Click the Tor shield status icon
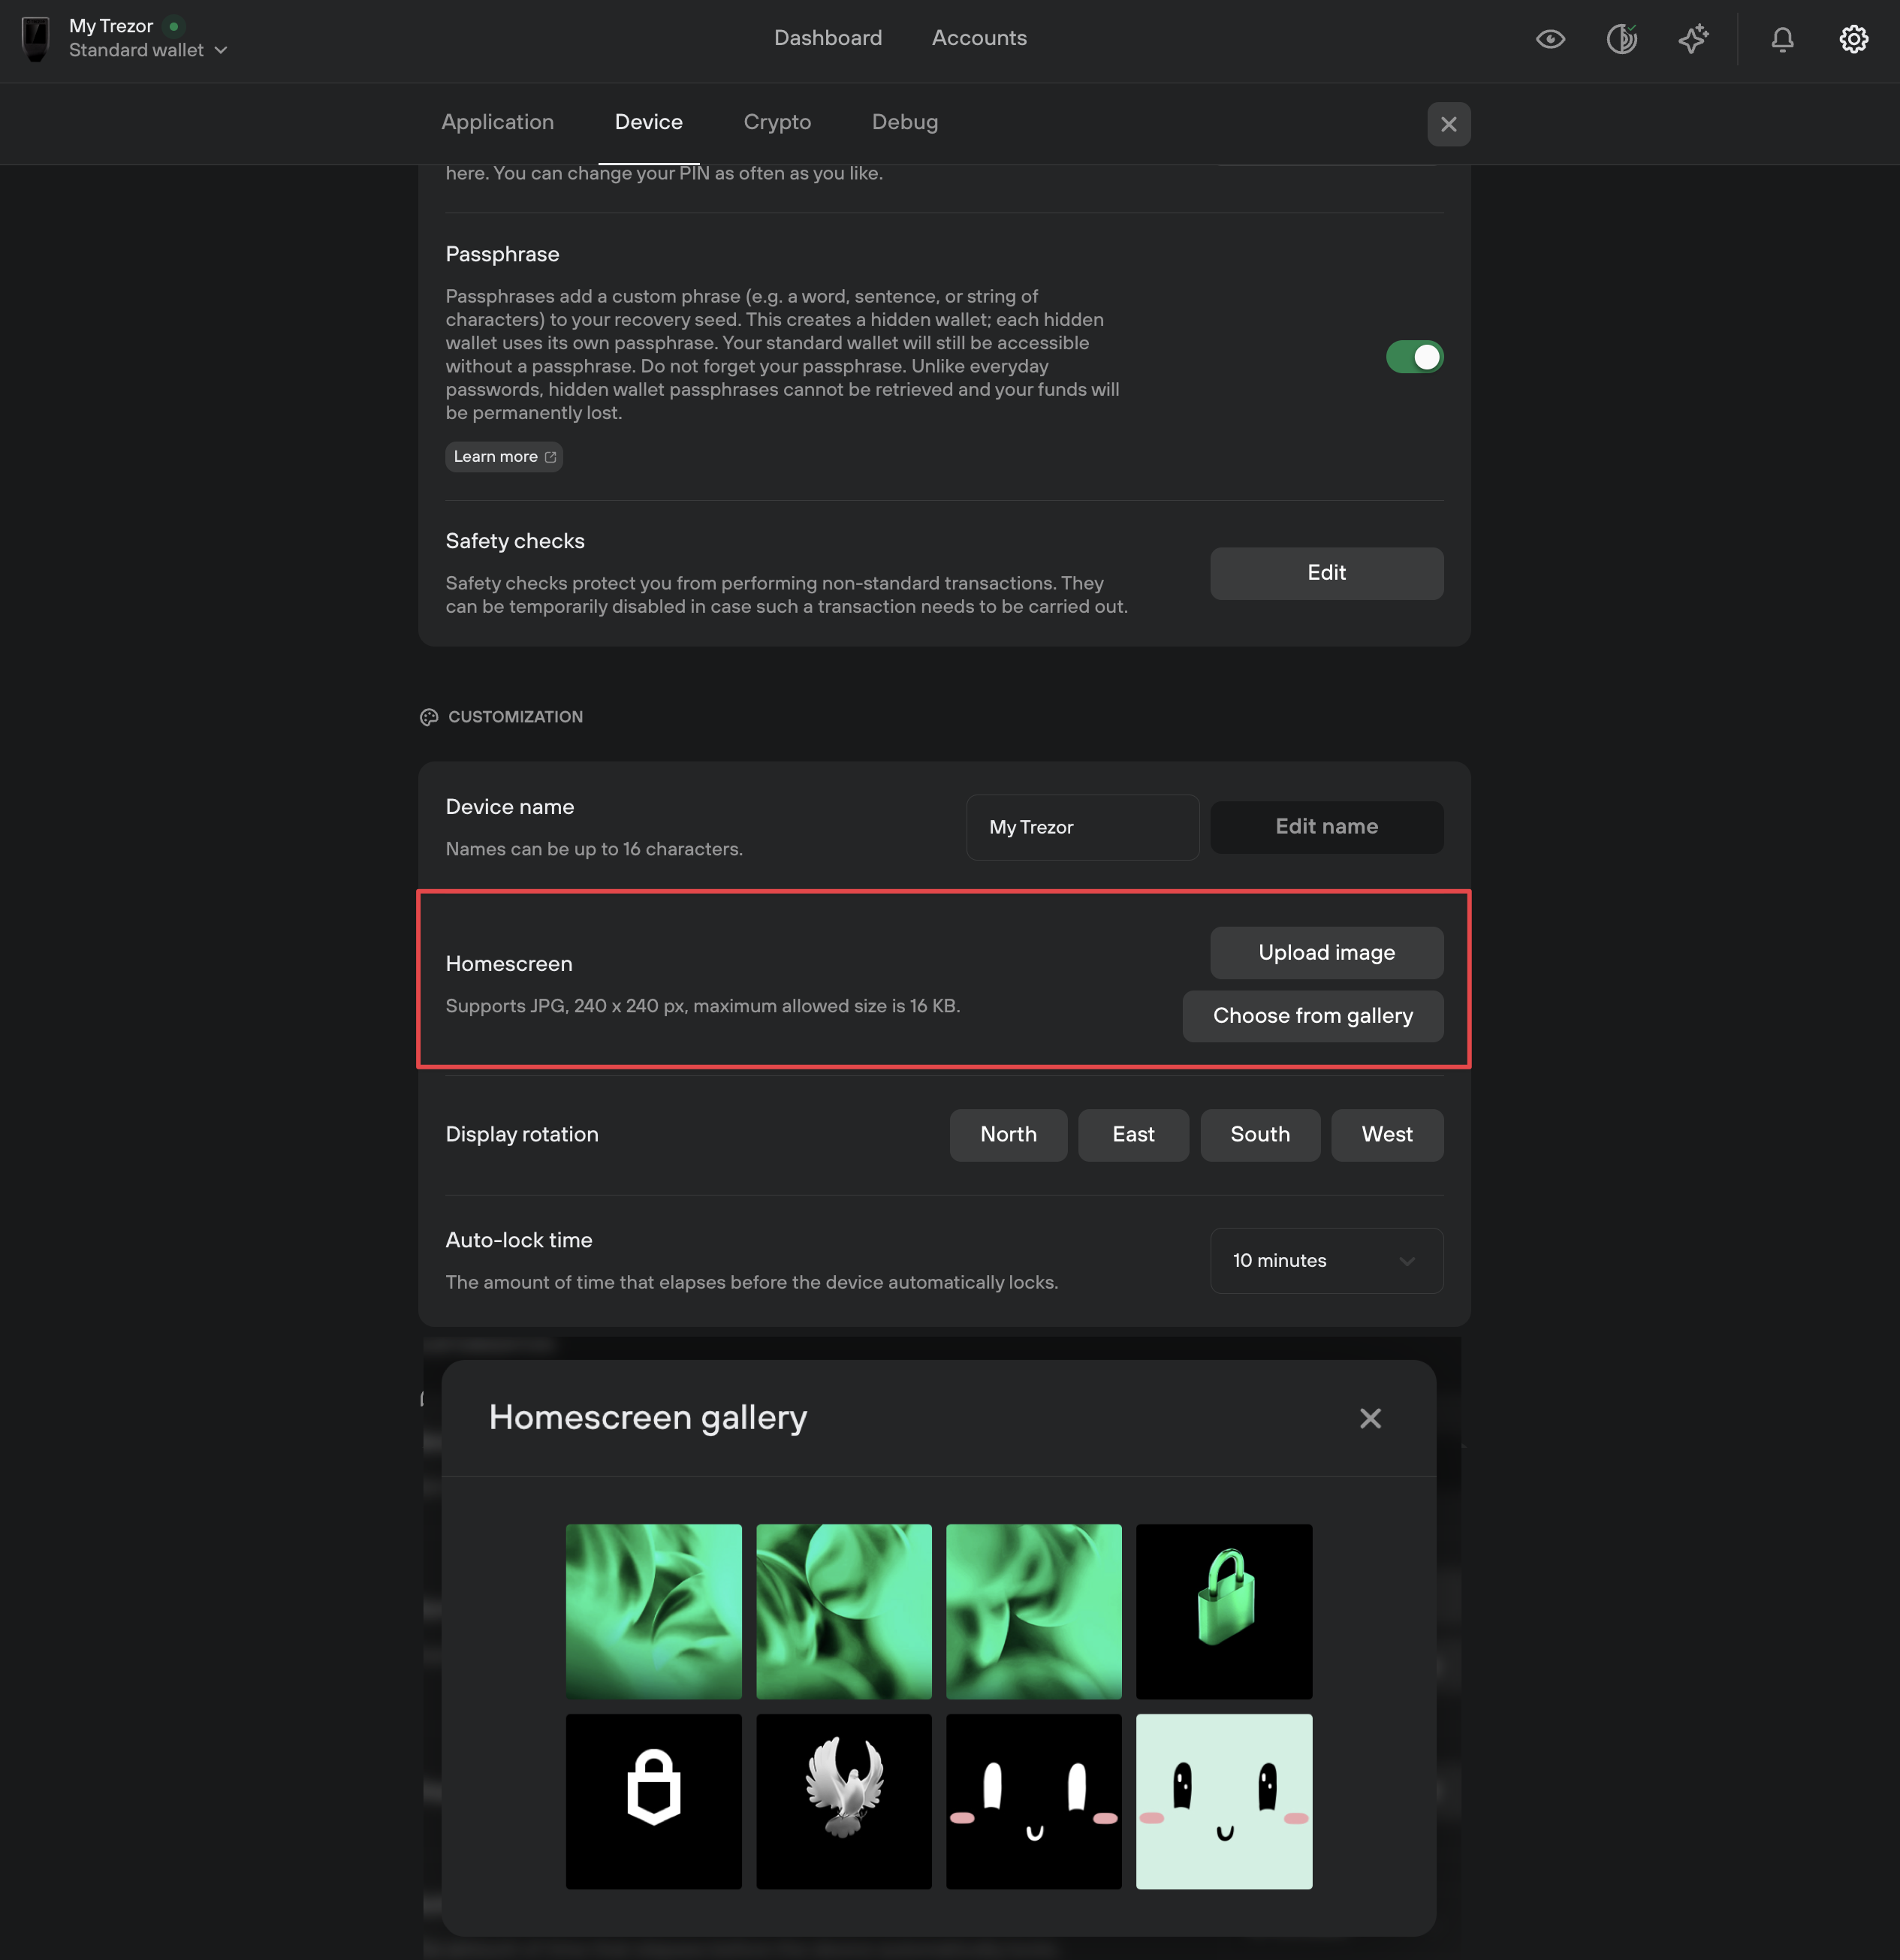This screenshot has height=1960, width=1900. click(1621, 39)
